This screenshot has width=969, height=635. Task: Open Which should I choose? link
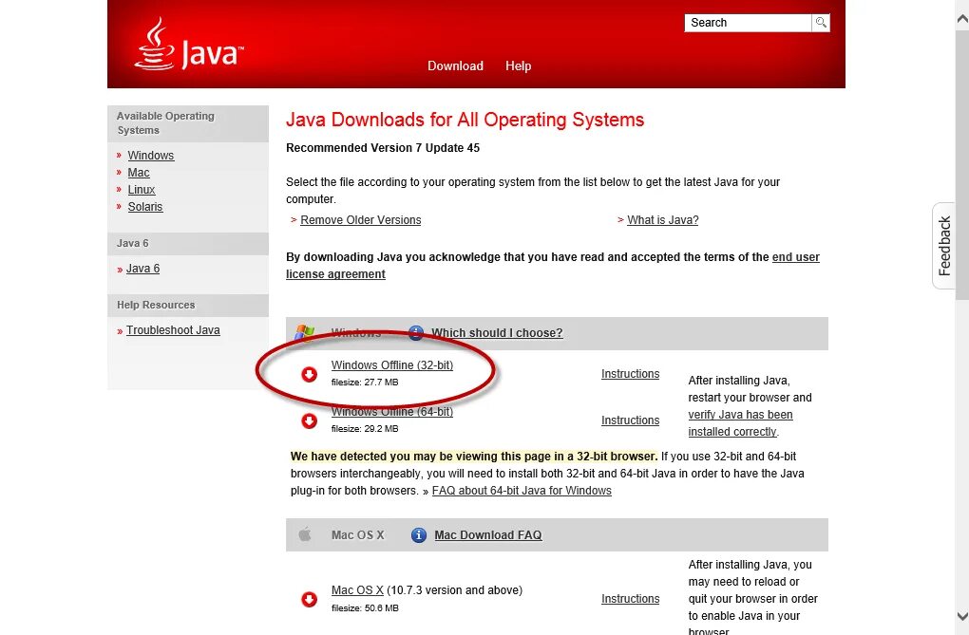pyautogui.click(x=497, y=333)
